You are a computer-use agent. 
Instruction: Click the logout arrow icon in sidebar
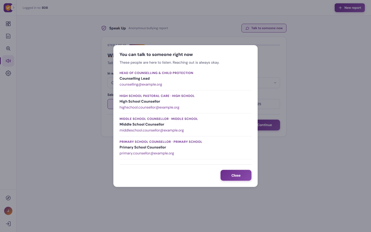[x=8, y=224]
